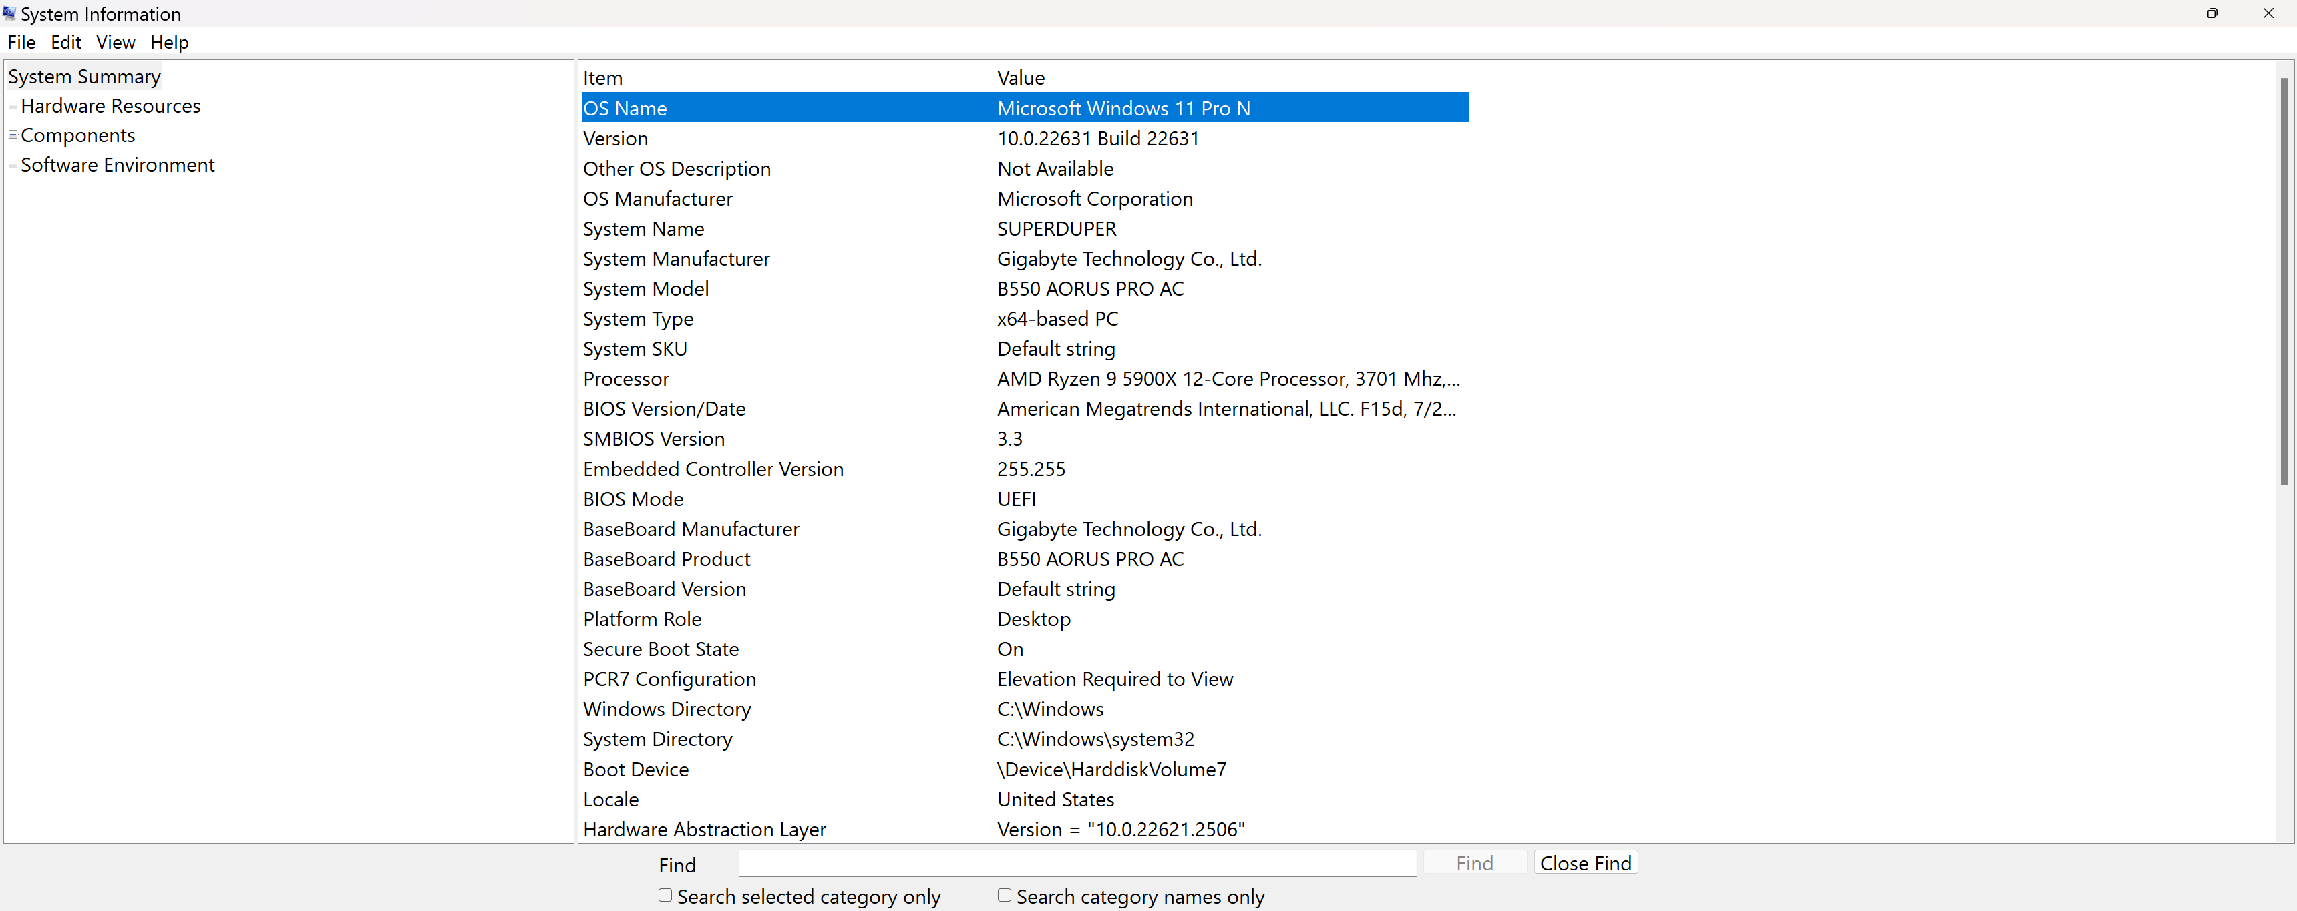
Task: Click the System Information app icon in the title bar
Action: [x=10, y=13]
